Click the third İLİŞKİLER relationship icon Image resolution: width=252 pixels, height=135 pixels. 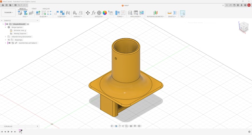(68, 13)
